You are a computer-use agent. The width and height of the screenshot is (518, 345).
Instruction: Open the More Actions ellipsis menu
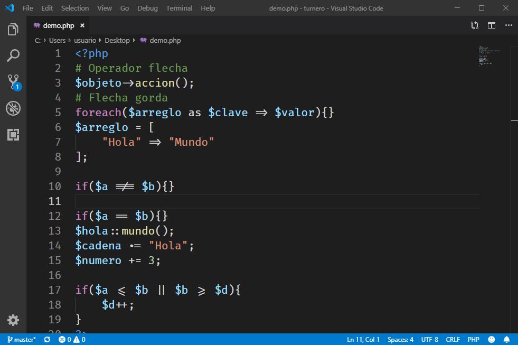pos(508,25)
